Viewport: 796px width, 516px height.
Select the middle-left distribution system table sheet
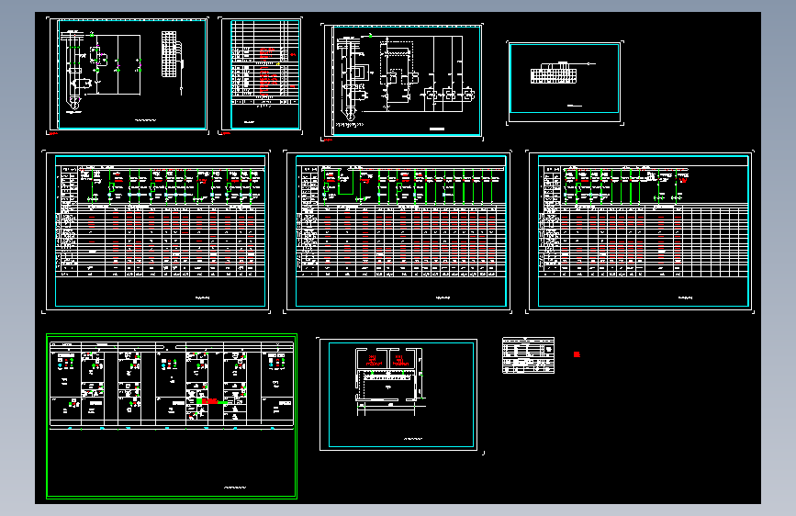pos(156,231)
